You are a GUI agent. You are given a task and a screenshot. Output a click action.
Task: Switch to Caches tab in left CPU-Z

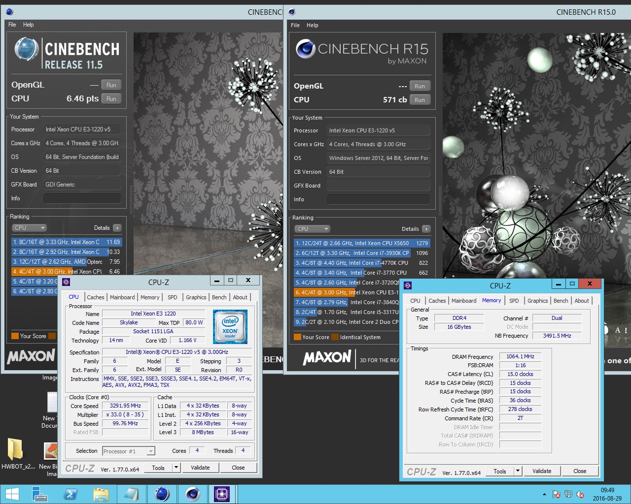[x=96, y=297]
